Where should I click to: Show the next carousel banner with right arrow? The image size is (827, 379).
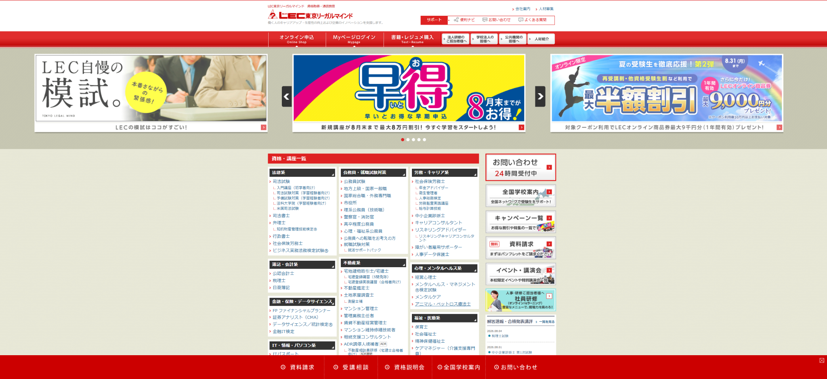point(540,96)
